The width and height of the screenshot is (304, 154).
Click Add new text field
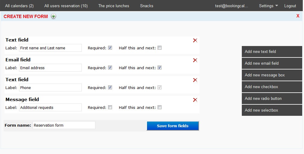coord(272,51)
